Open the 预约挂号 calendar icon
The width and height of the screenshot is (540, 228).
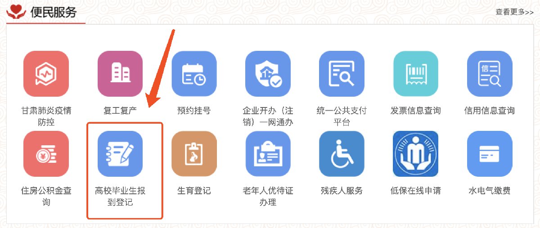(194, 74)
